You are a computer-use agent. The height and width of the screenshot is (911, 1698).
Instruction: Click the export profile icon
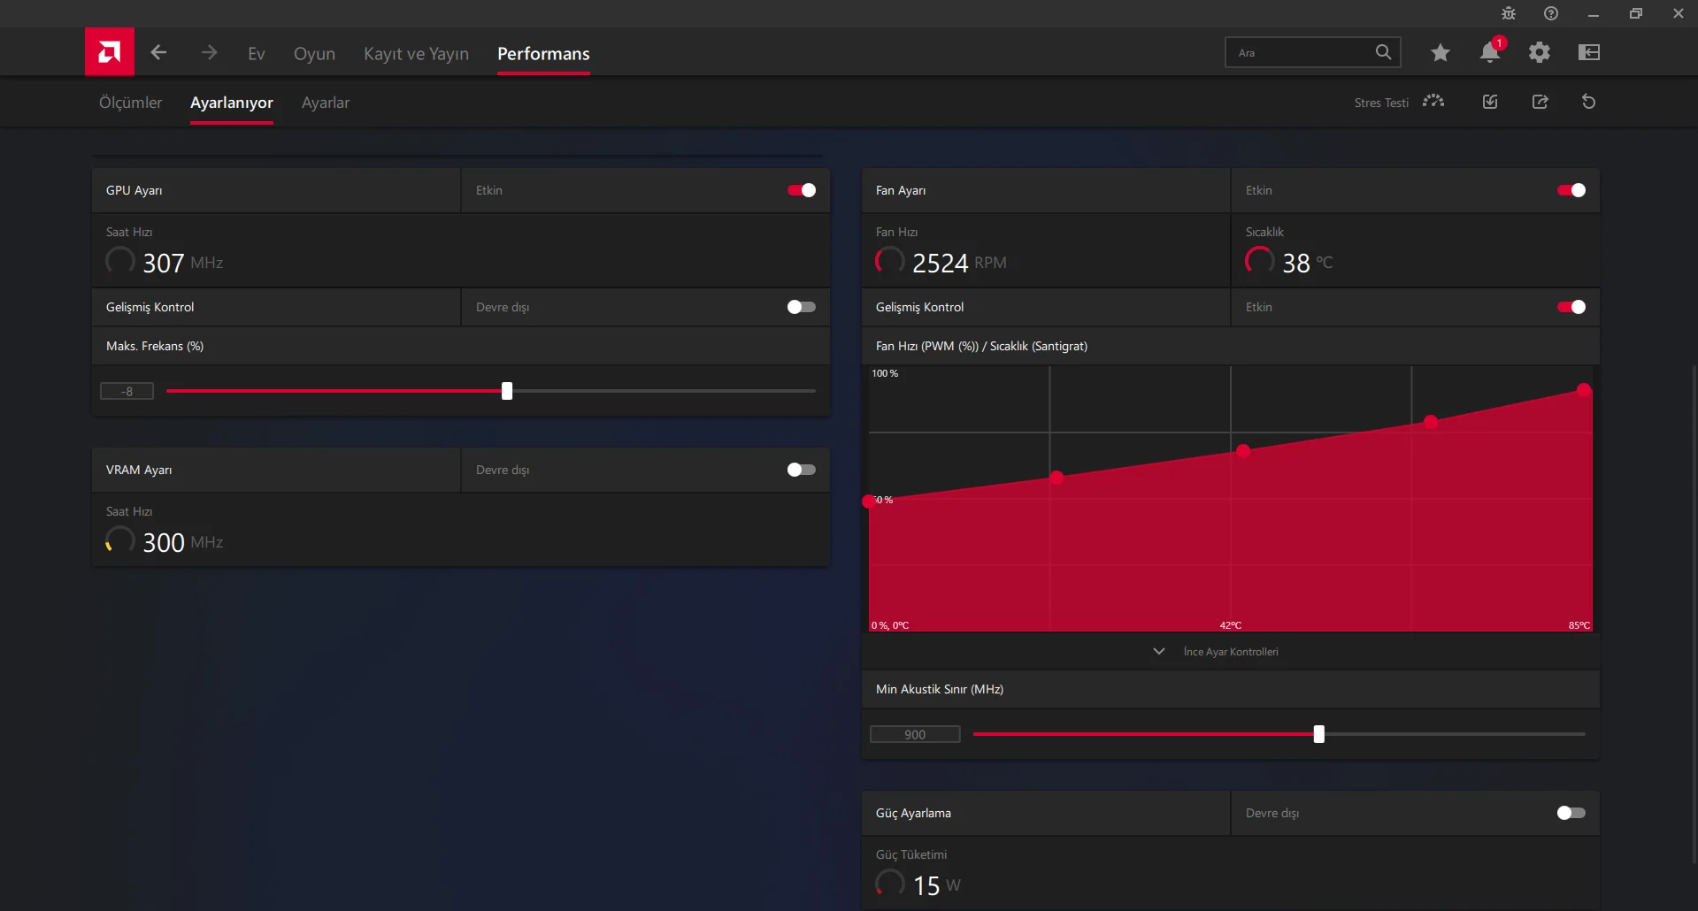[x=1540, y=102]
